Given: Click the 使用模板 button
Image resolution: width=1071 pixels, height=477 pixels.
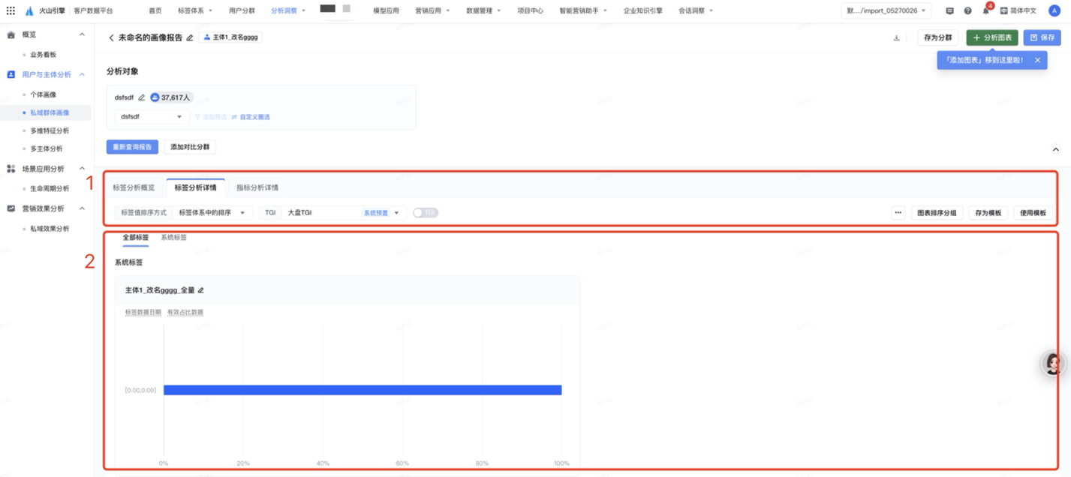Looking at the screenshot, I should [x=1033, y=213].
